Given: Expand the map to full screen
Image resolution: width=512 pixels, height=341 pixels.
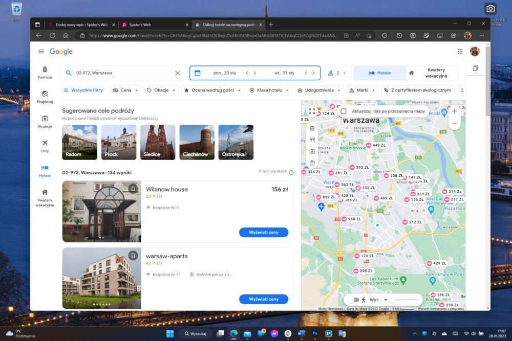Looking at the screenshot, I should point(312,111).
